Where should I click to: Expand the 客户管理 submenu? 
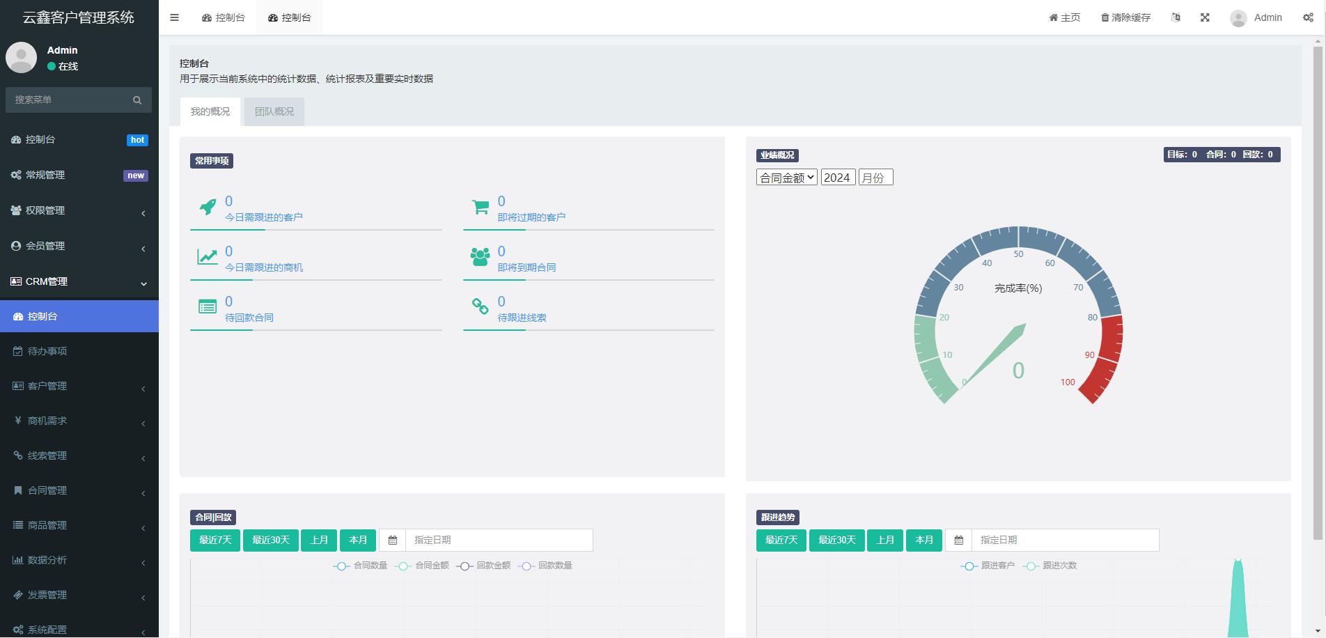tap(79, 386)
